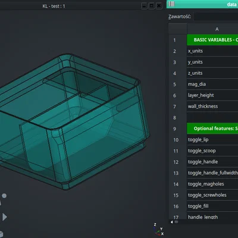Select the toggle_screwholes cell
This screenshot has height=238, width=238.
coord(212,195)
